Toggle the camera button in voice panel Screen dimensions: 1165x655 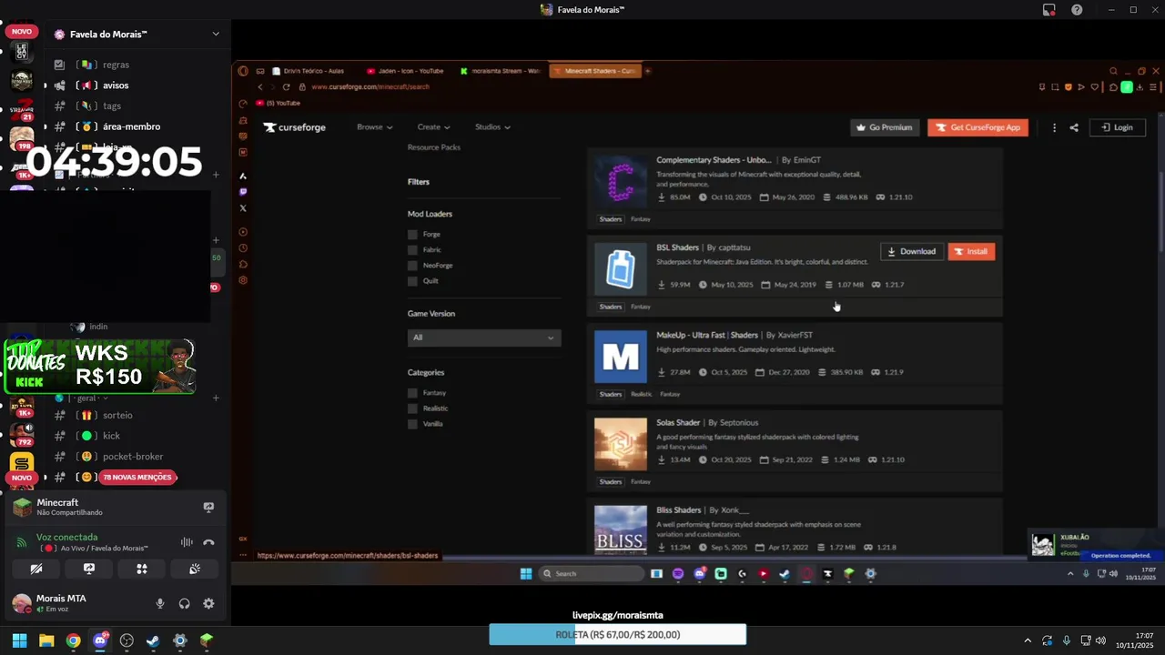(x=36, y=569)
